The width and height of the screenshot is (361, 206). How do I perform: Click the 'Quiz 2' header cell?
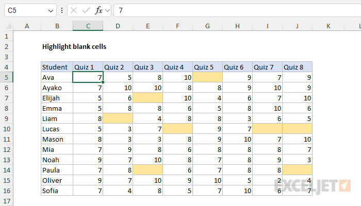click(118, 67)
